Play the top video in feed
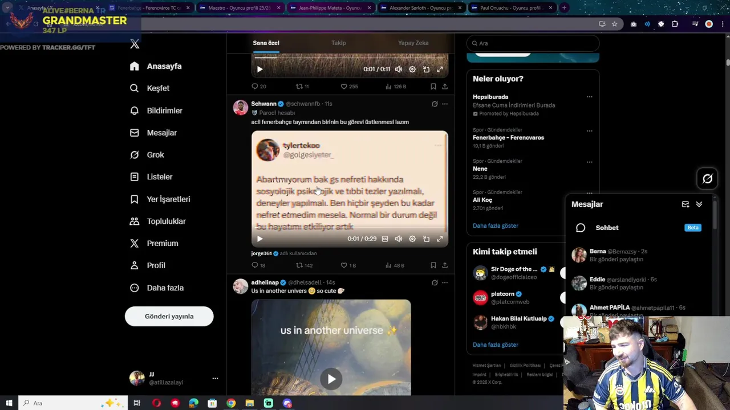The height and width of the screenshot is (410, 730). coord(259,69)
